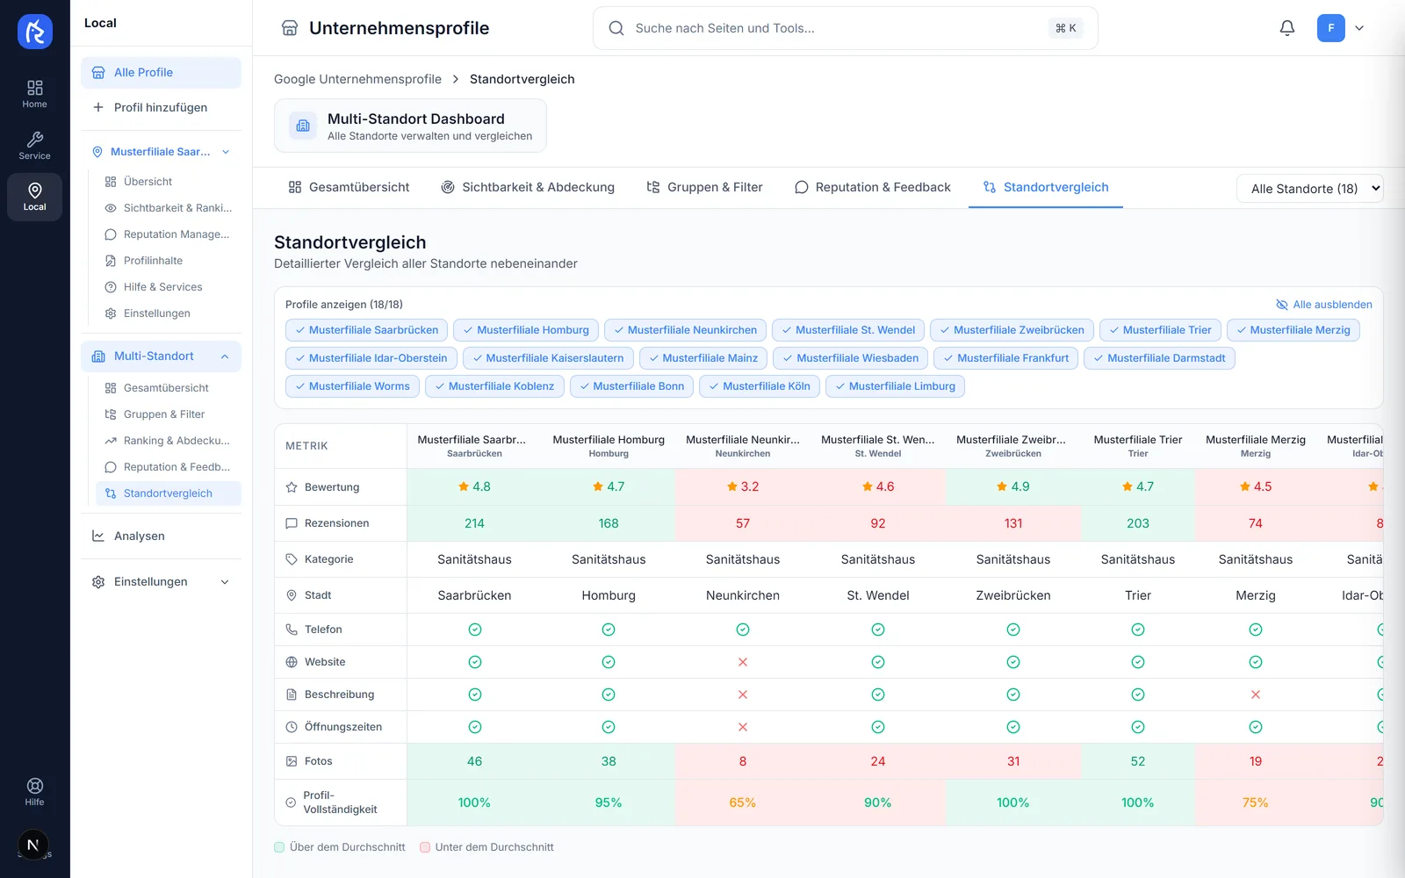Click the user avatar F icon

pos(1330,28)
